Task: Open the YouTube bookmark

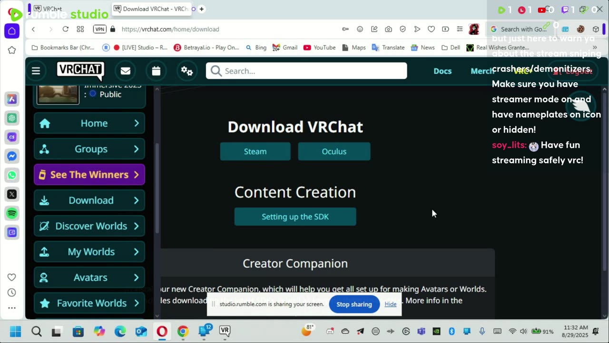Action: (x=319, y=48)
